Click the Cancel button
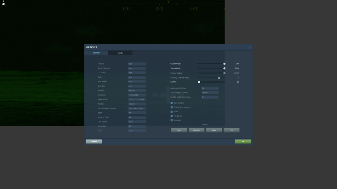This screenshot has height=189, width=337. [94, 141]
